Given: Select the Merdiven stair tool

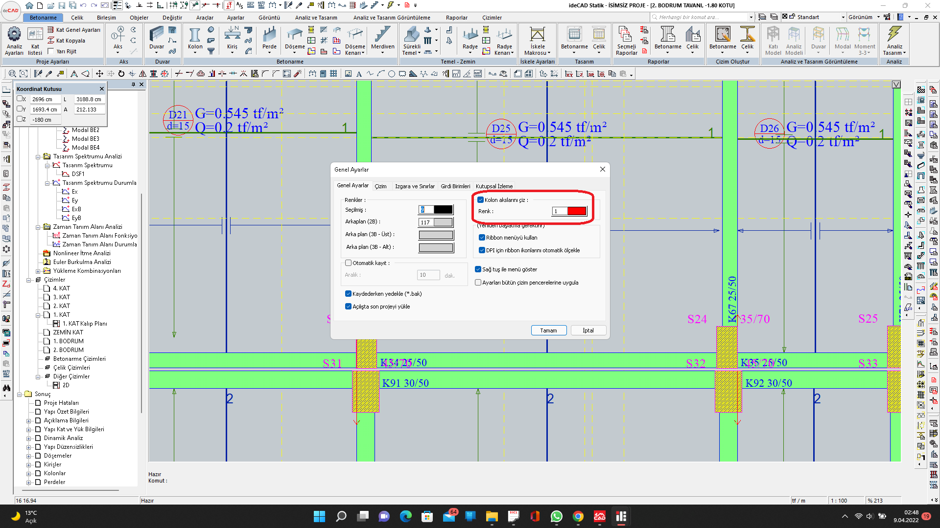Looking at the screenshot, I should (x=382, y=39).
